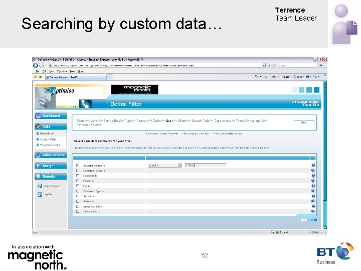Image resolution: width=361 pixels, height=271 pixels.
Task: Expand the address bar history dropdown arrow
Action: tap(264, 65)
